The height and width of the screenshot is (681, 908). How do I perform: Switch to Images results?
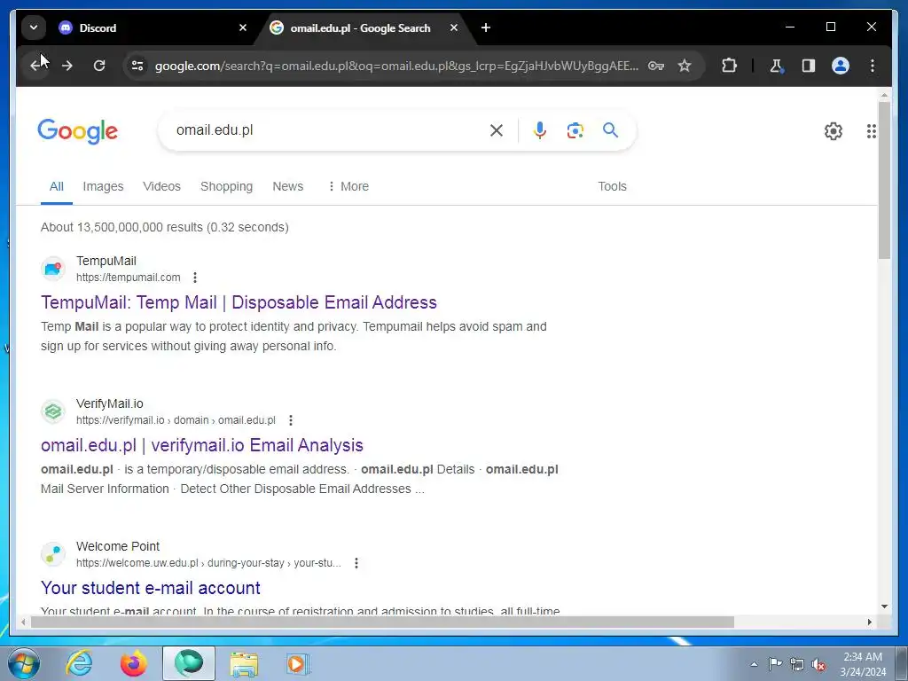click(103, 186)
